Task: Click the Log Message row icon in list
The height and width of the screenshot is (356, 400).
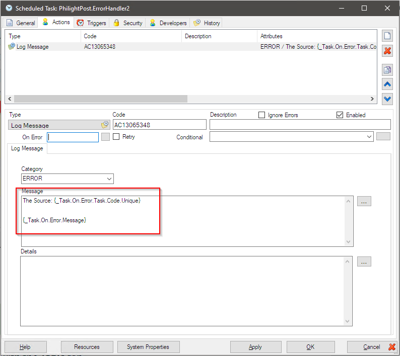Action: pos(12,46)
